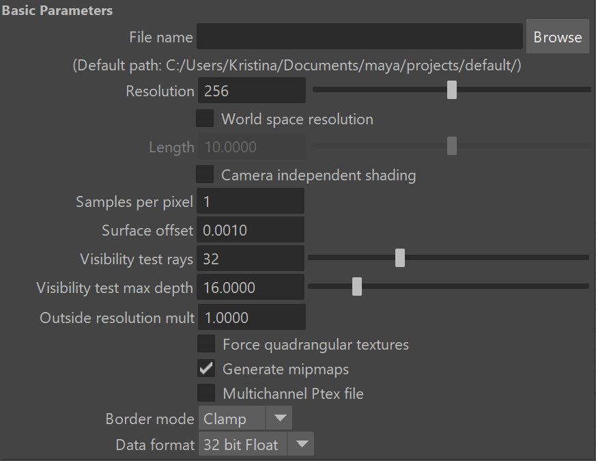Viewport: 596px width, 461px height.
Task: Enable Camera independent shading checkbox
Action: [205, 175]
